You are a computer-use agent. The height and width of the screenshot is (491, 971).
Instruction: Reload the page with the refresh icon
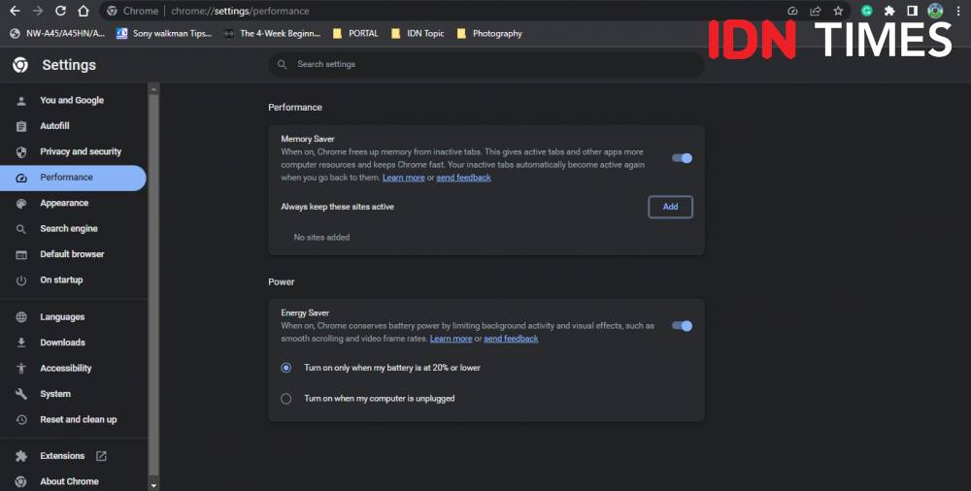pyautogui.click(x=60, y=11)
